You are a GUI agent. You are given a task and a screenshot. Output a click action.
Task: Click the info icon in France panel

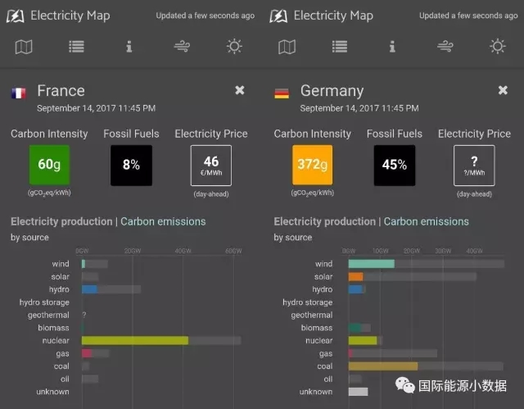[x=129, y=47]
